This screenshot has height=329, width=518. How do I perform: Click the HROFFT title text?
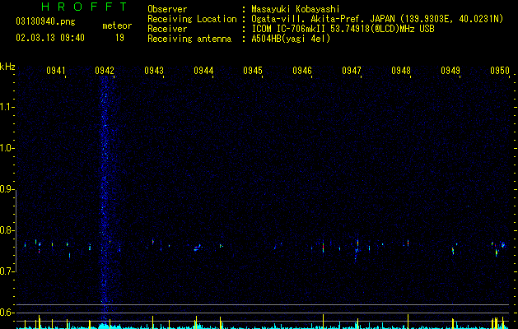pyautogui.click(x=84, y=7)
